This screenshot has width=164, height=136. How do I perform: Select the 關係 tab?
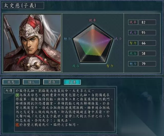[52, 82]
